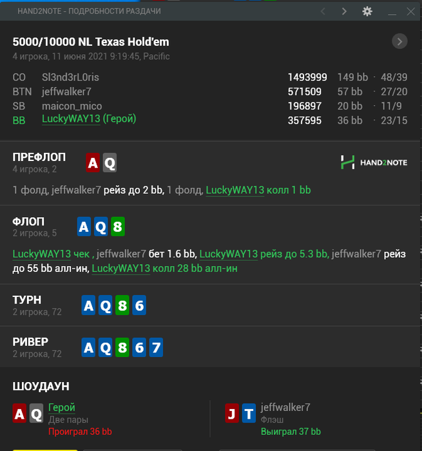
Task: Click the 'Флэш' hand label
Action: (272, 419)
